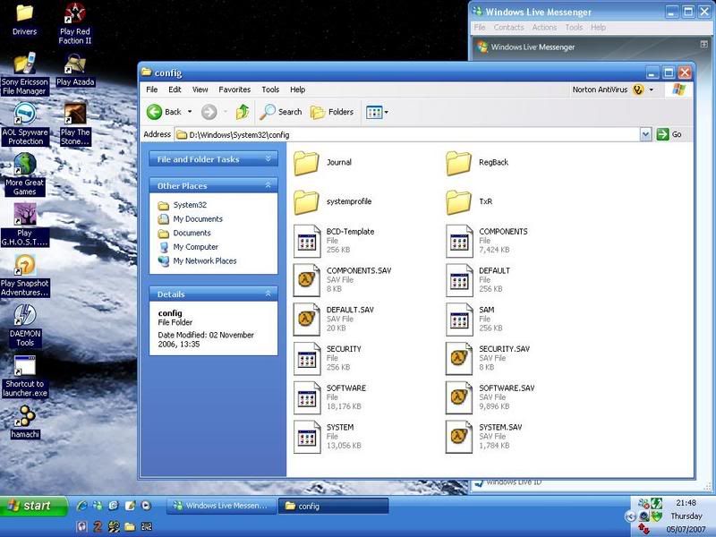The height and width of the screenshot is (537, 716).
Task: Select the SYSTEM file
Action: click(x=328, y=437)
